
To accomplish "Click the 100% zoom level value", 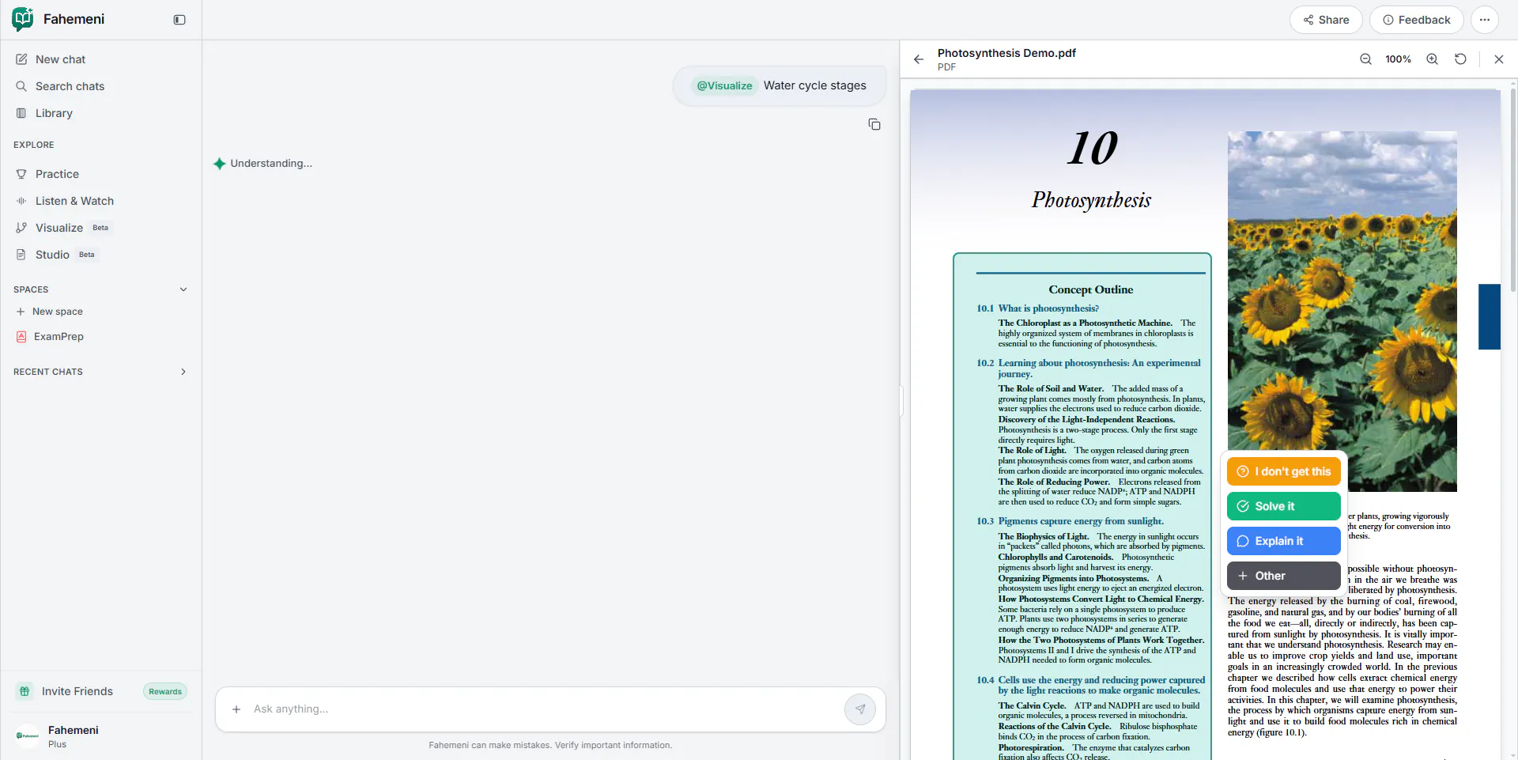I will [x=1398, y=59].
